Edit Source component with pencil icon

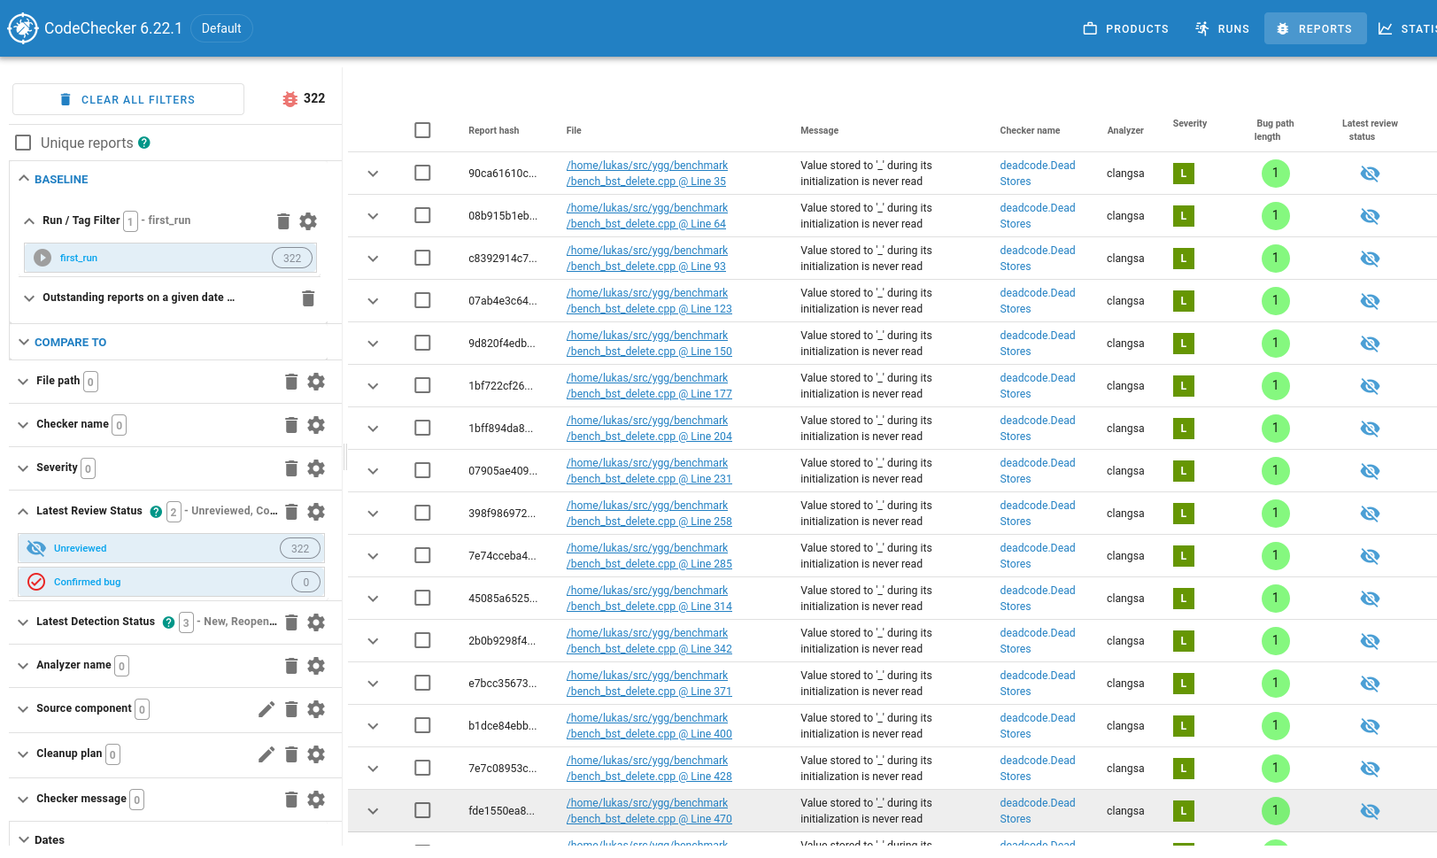(267, 709)
